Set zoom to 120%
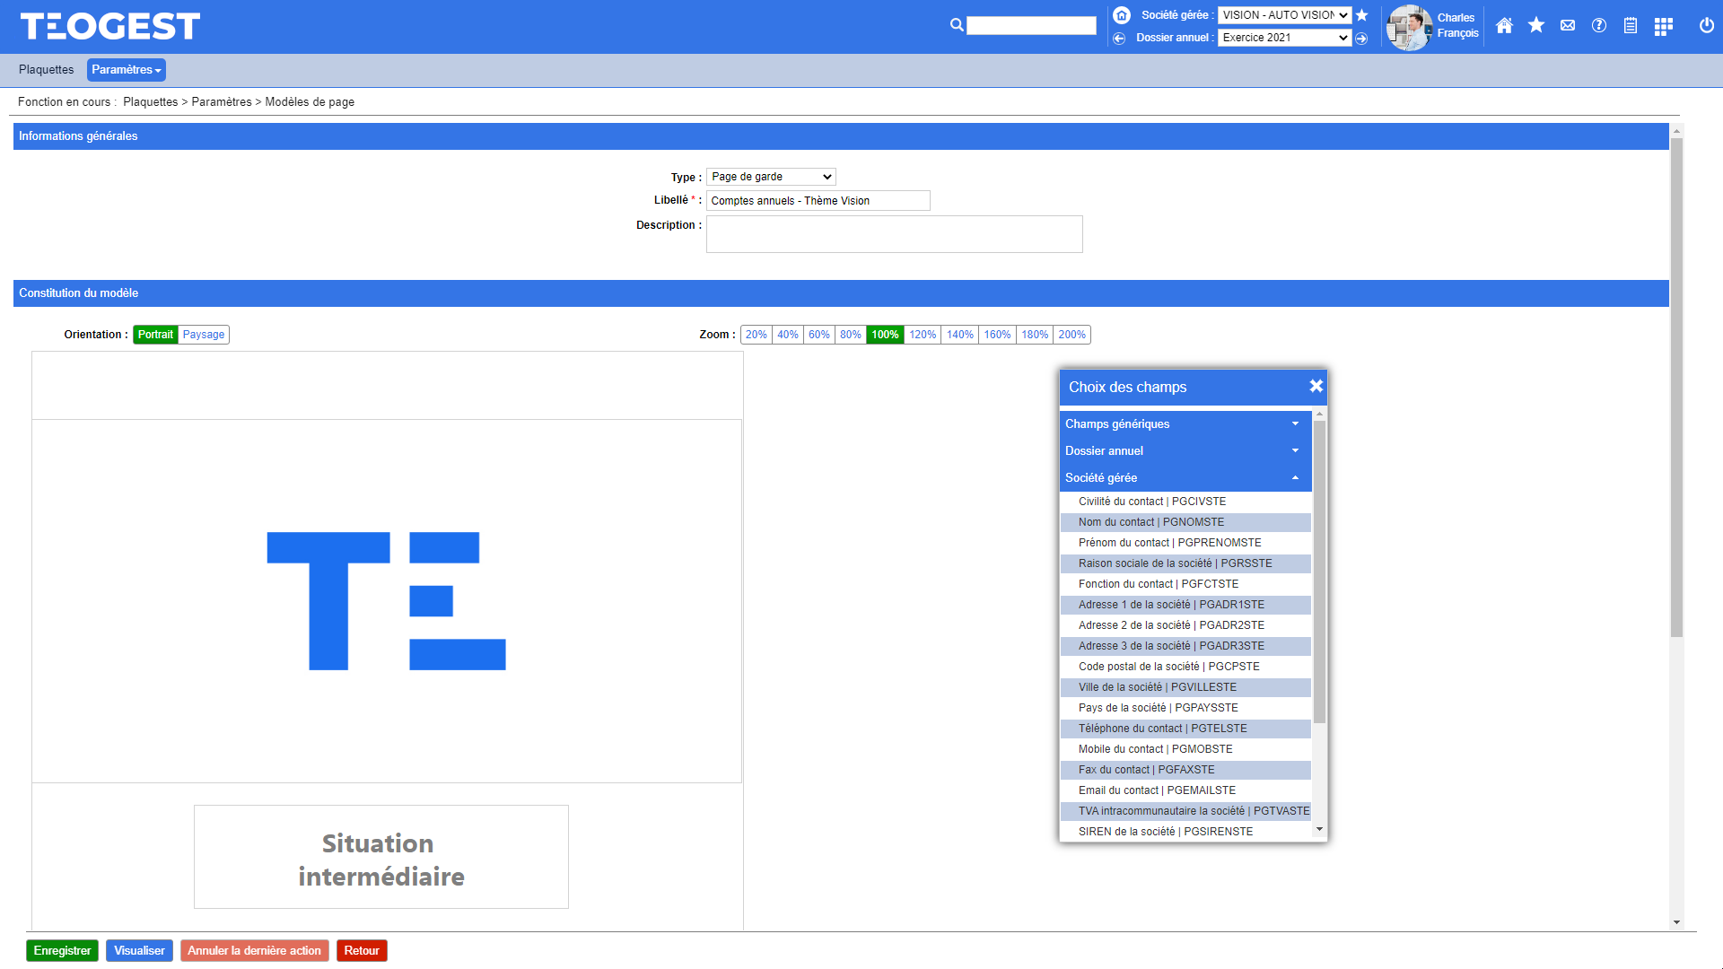 pyautogui.click(x=923, y=335)
